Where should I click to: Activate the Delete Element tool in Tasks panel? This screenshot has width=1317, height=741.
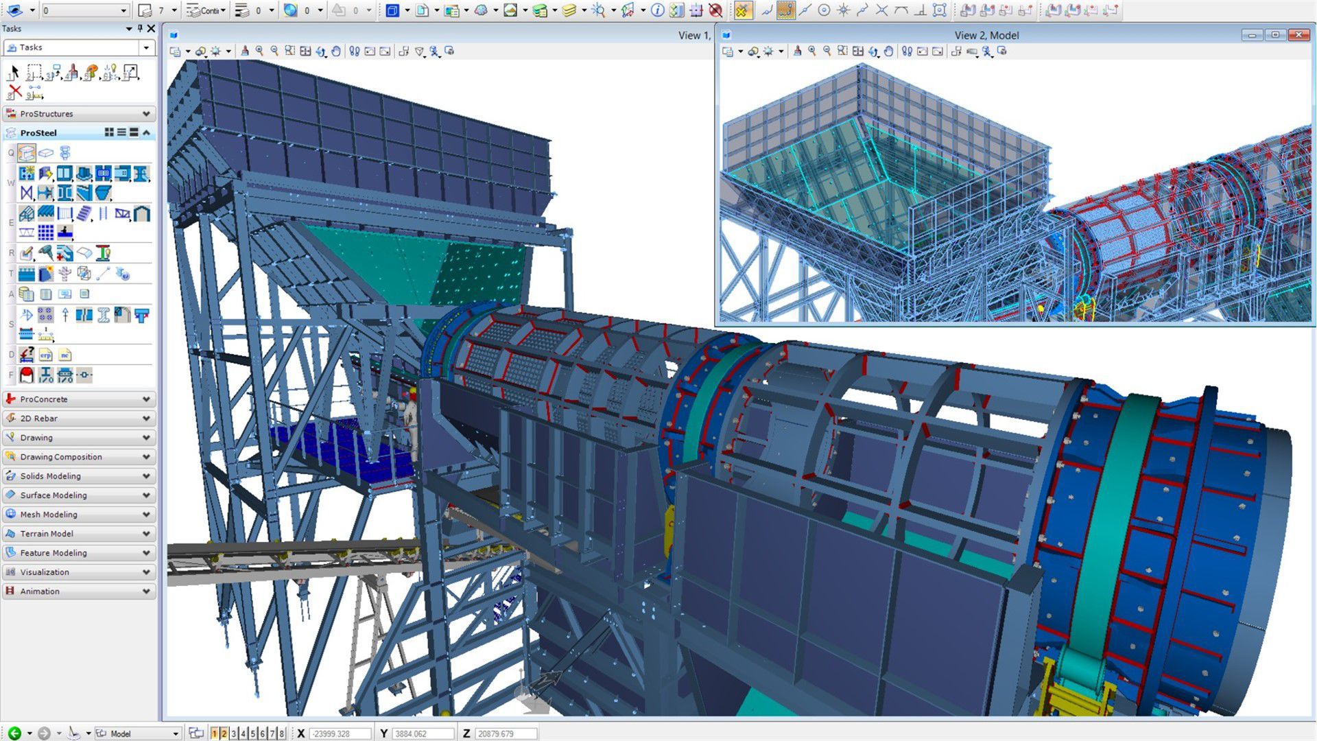pos(15,91)
